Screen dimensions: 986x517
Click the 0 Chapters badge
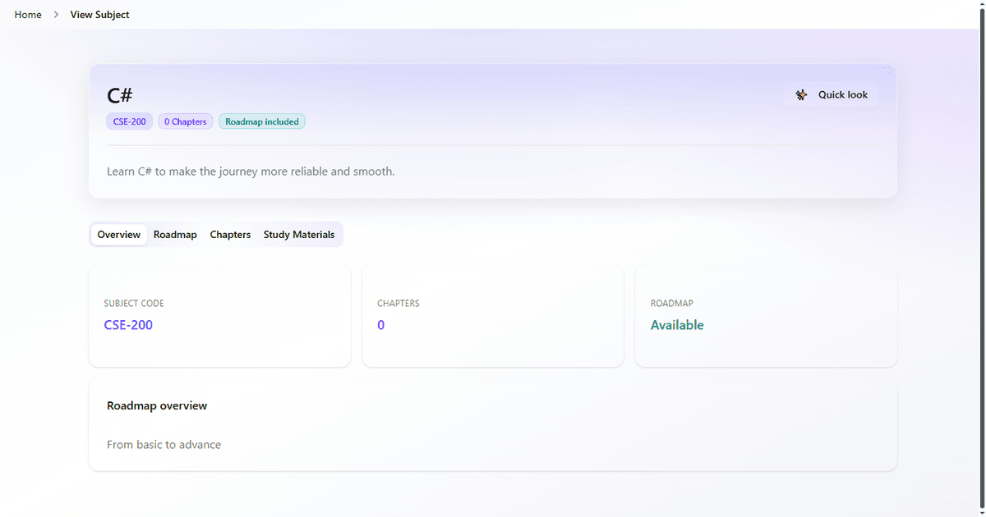tap(185, 121)
